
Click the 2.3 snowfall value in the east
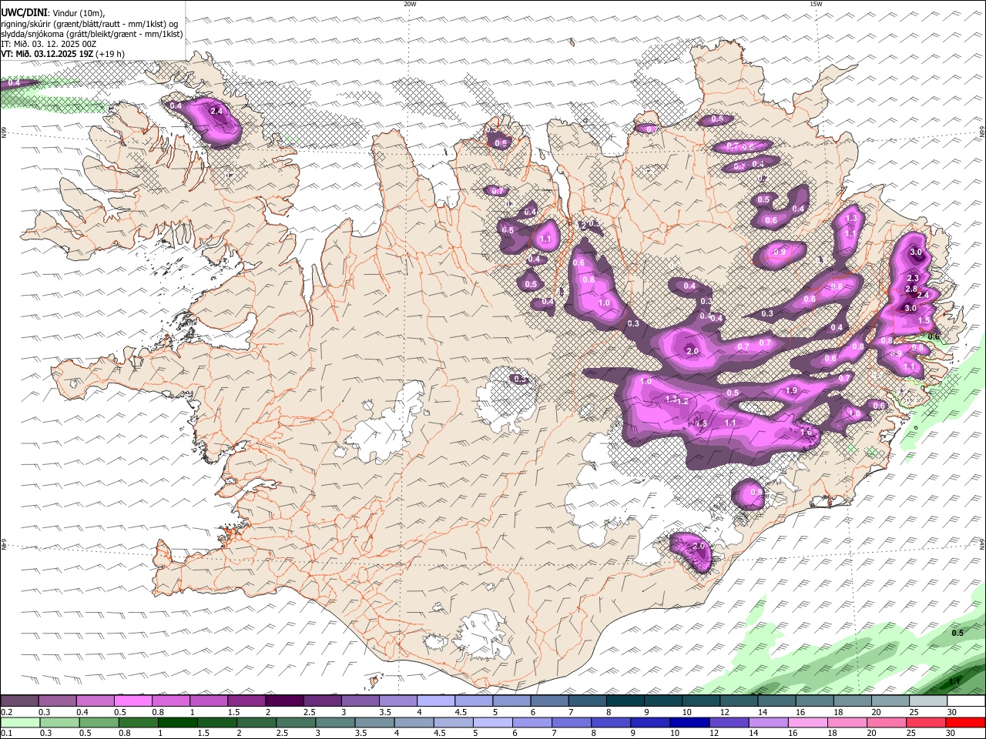913,279
